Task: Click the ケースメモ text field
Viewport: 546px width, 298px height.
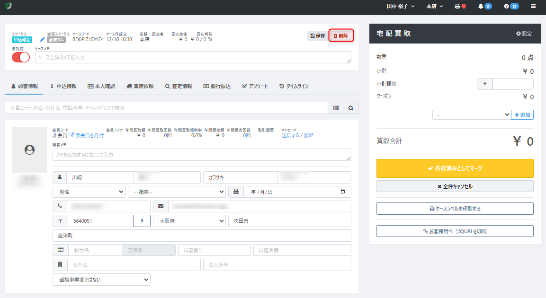Action: 193,57
